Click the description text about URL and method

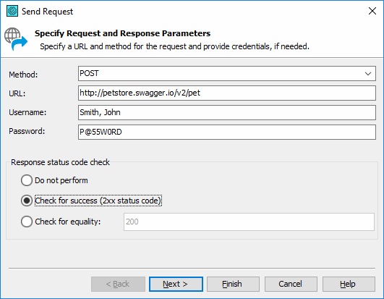click(x=174, y=46)
